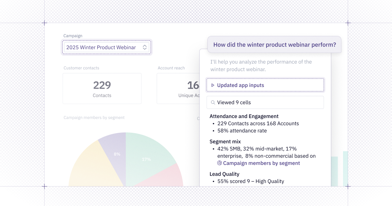Click the plus crosshair marker at top-left corner
Screen dimensions: 392x206
[x=44, y=23]
